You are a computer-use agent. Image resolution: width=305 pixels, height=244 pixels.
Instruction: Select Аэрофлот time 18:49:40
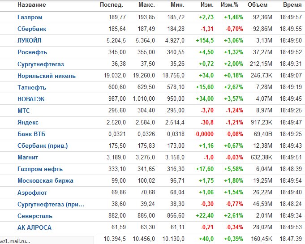pos(291,192)
